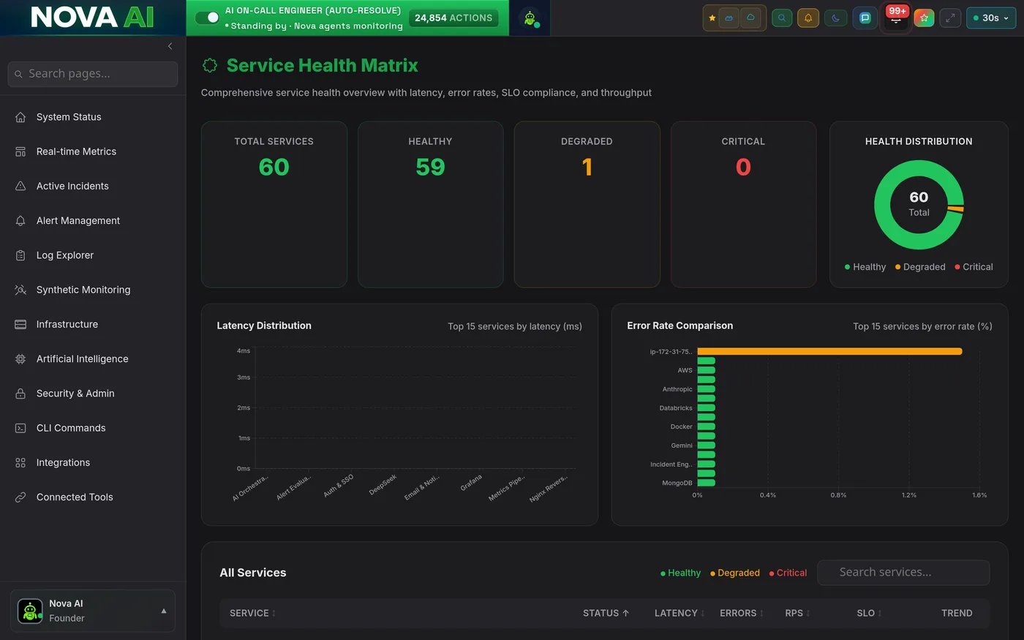Sort table by SLO column
This screenshot has width=1024, height=640.
coord(869,613)
